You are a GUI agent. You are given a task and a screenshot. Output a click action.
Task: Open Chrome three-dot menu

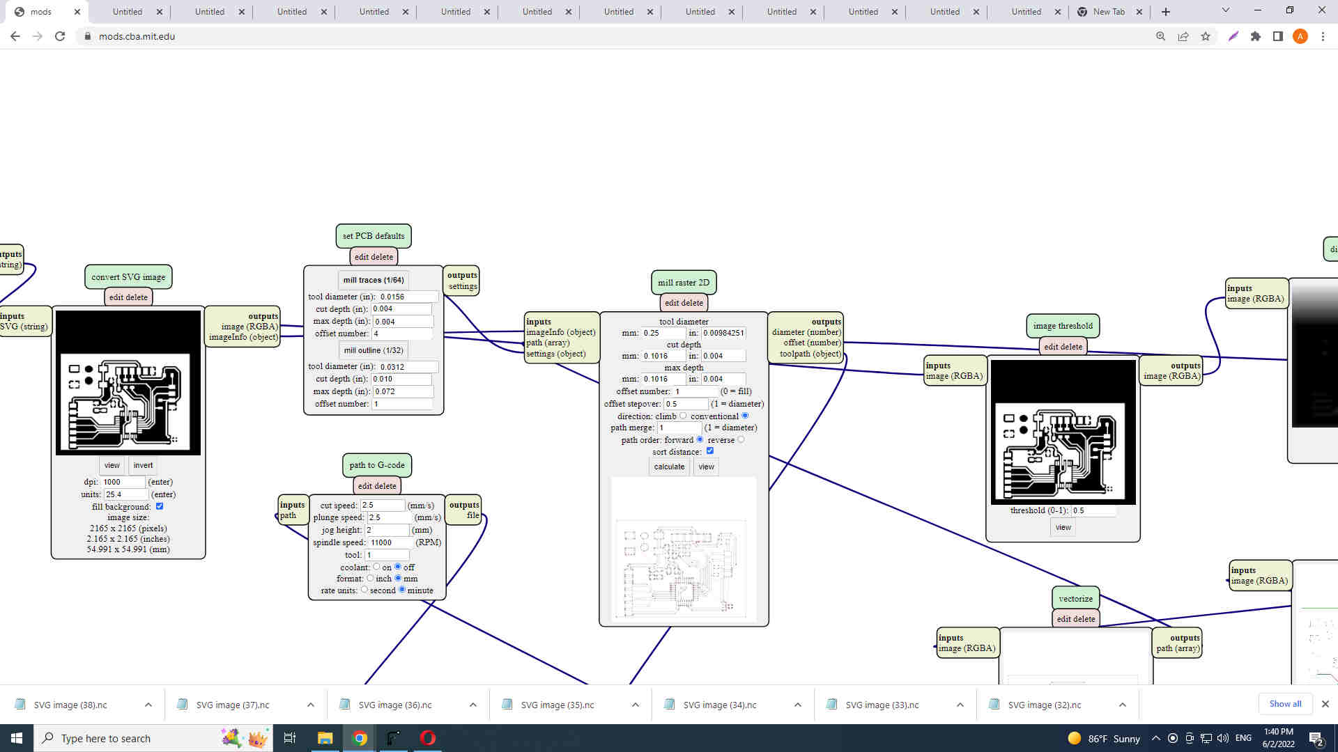coord(1323,36)
